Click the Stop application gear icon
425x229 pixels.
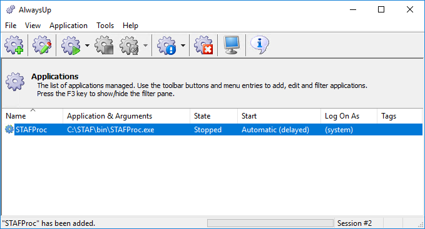105,45
